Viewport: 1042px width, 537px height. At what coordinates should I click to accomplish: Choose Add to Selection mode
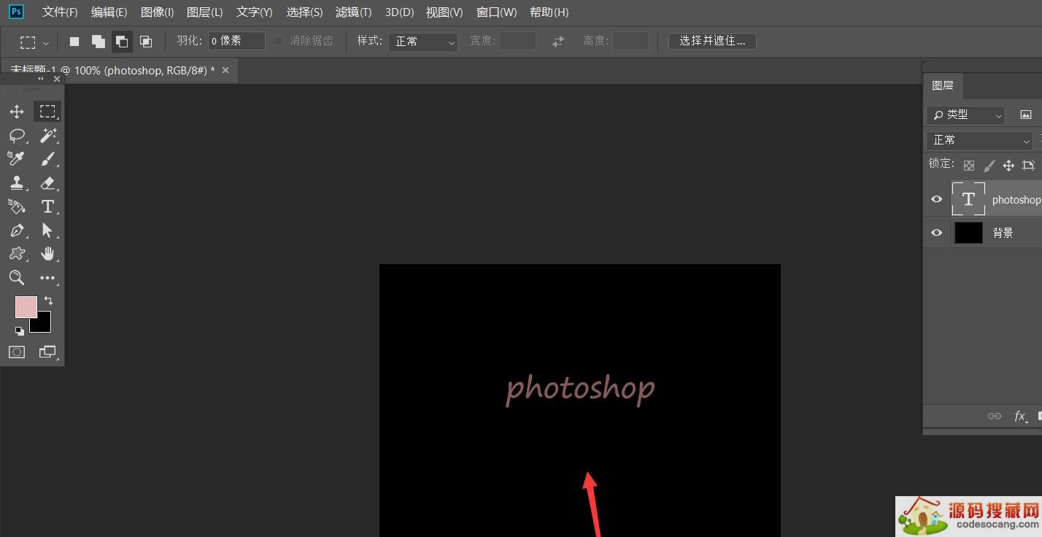(x=98, y=42)
